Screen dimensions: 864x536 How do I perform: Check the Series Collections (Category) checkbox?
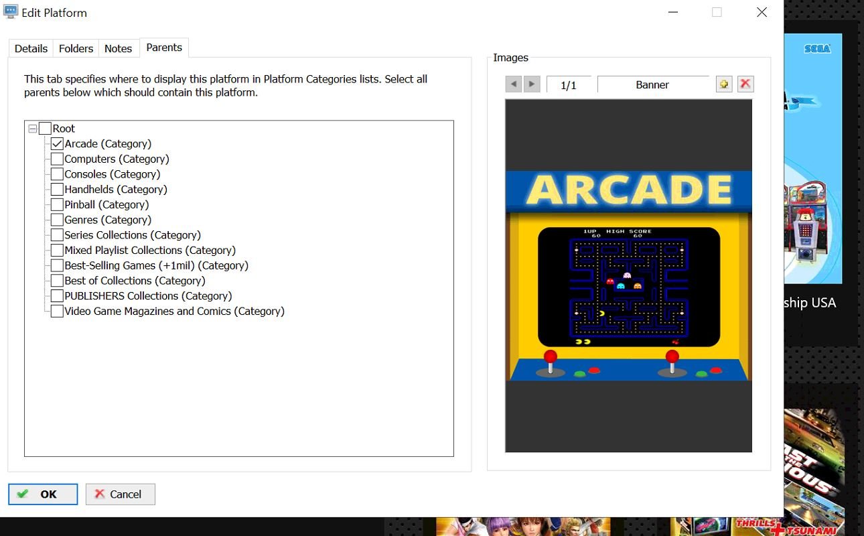click(x=57, y=235)
